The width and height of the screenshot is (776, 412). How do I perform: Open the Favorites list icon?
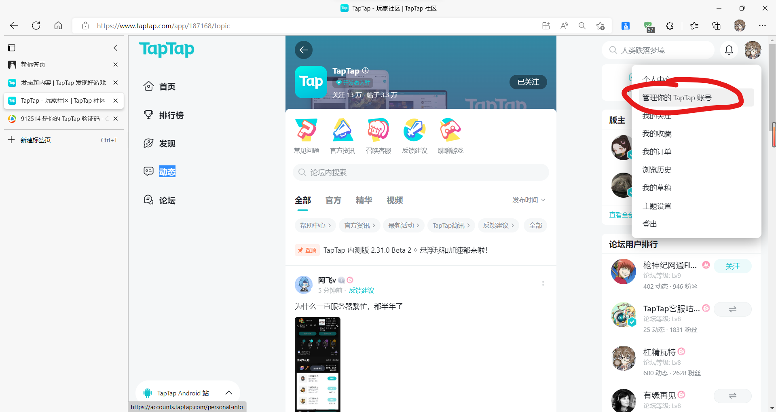694,26
